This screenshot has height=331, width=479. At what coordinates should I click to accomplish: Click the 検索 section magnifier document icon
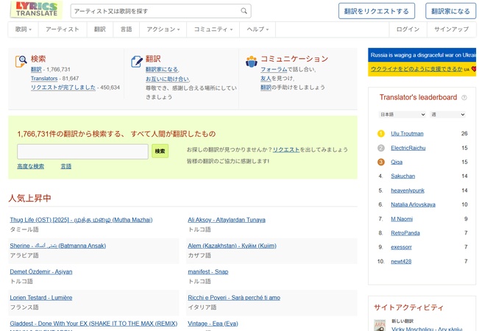tap(21, 61)
